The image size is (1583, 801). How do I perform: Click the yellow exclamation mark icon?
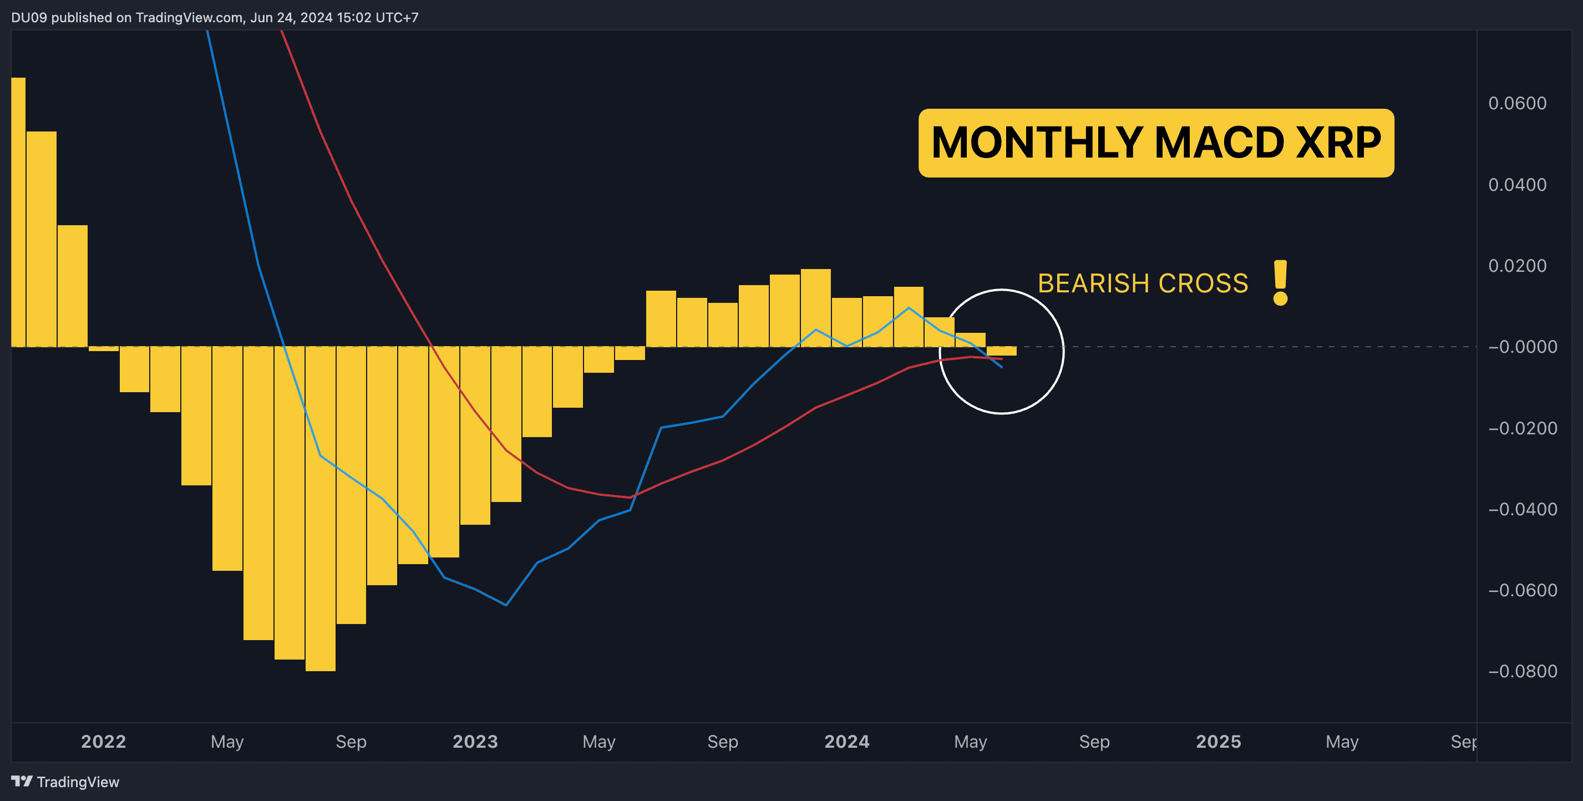(1281, 283)
